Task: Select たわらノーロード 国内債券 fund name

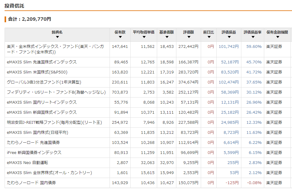Action: (x=31, y=183)
